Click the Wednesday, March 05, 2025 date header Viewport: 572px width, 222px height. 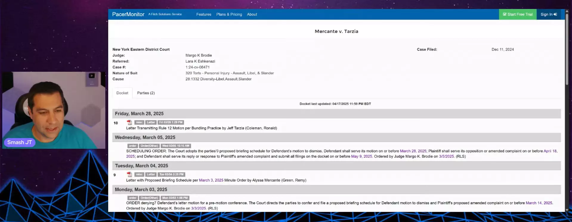pos(145,137)
